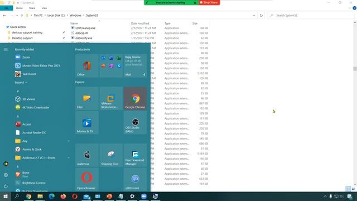
Task: Open Settings gear in Start menu sidebar
Action: click(6, 175)
